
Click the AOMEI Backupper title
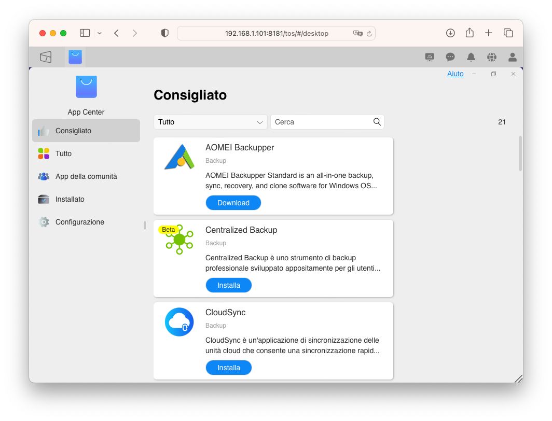pyautogui.click(x=240, y=147)
